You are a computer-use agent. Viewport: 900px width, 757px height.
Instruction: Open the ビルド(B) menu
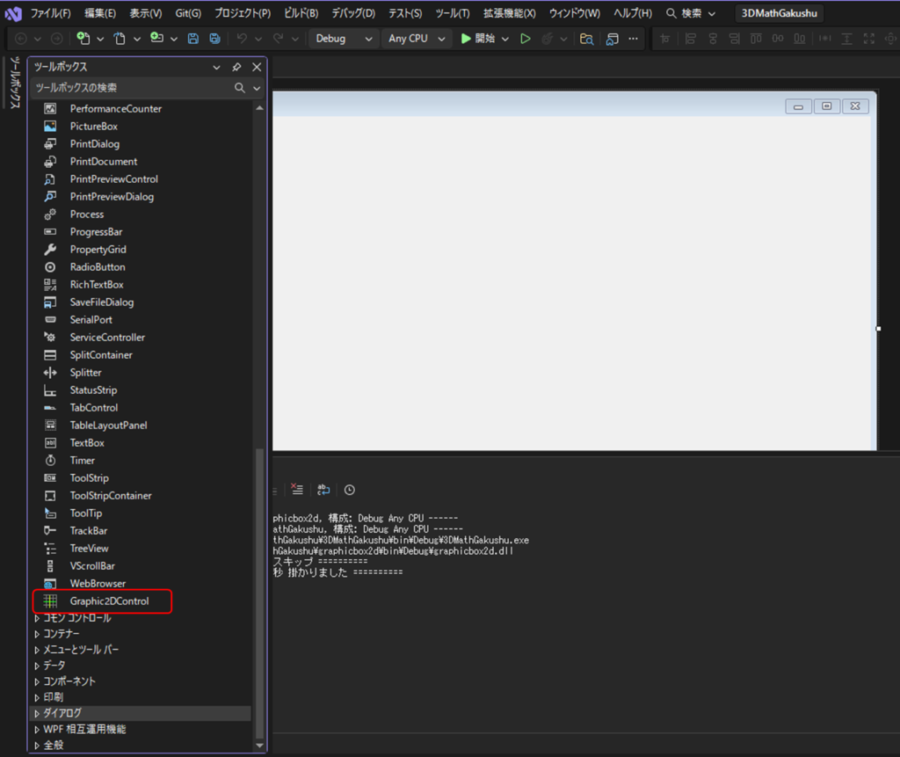[x=301, y=13]
